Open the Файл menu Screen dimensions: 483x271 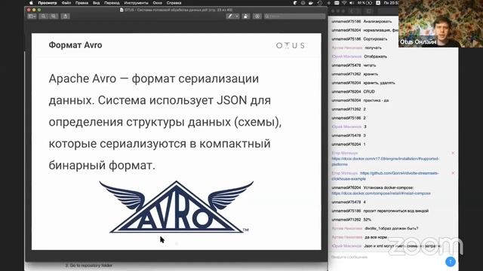pos(66,3)
